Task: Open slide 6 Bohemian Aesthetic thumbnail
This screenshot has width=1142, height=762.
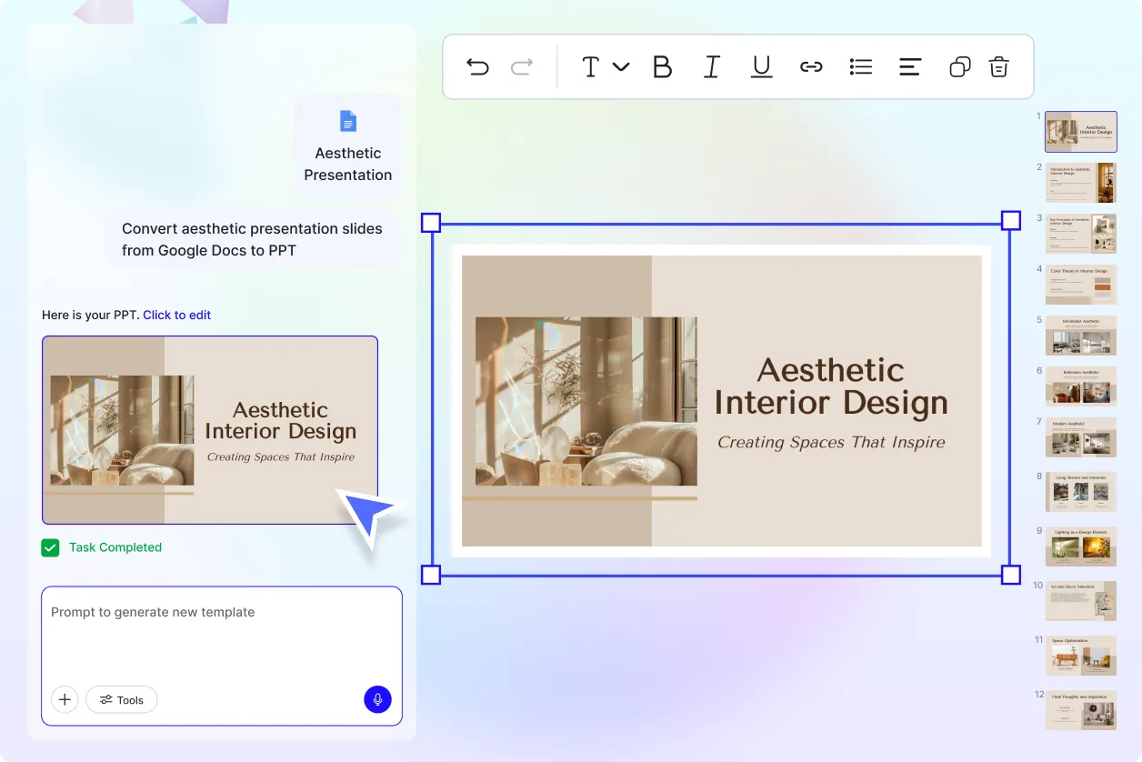Action: [x=1081, y=386]
